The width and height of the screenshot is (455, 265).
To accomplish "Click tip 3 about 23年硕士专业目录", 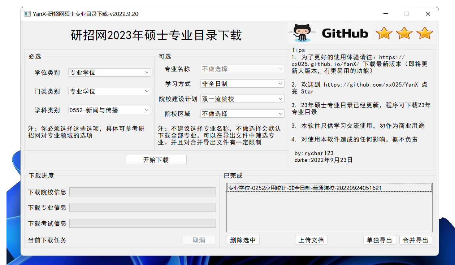I will pyautogui.click(x=361, y=108).
